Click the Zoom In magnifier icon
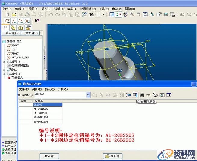The height and width of the screenshot is (161, 197). [x=132, y=15]
